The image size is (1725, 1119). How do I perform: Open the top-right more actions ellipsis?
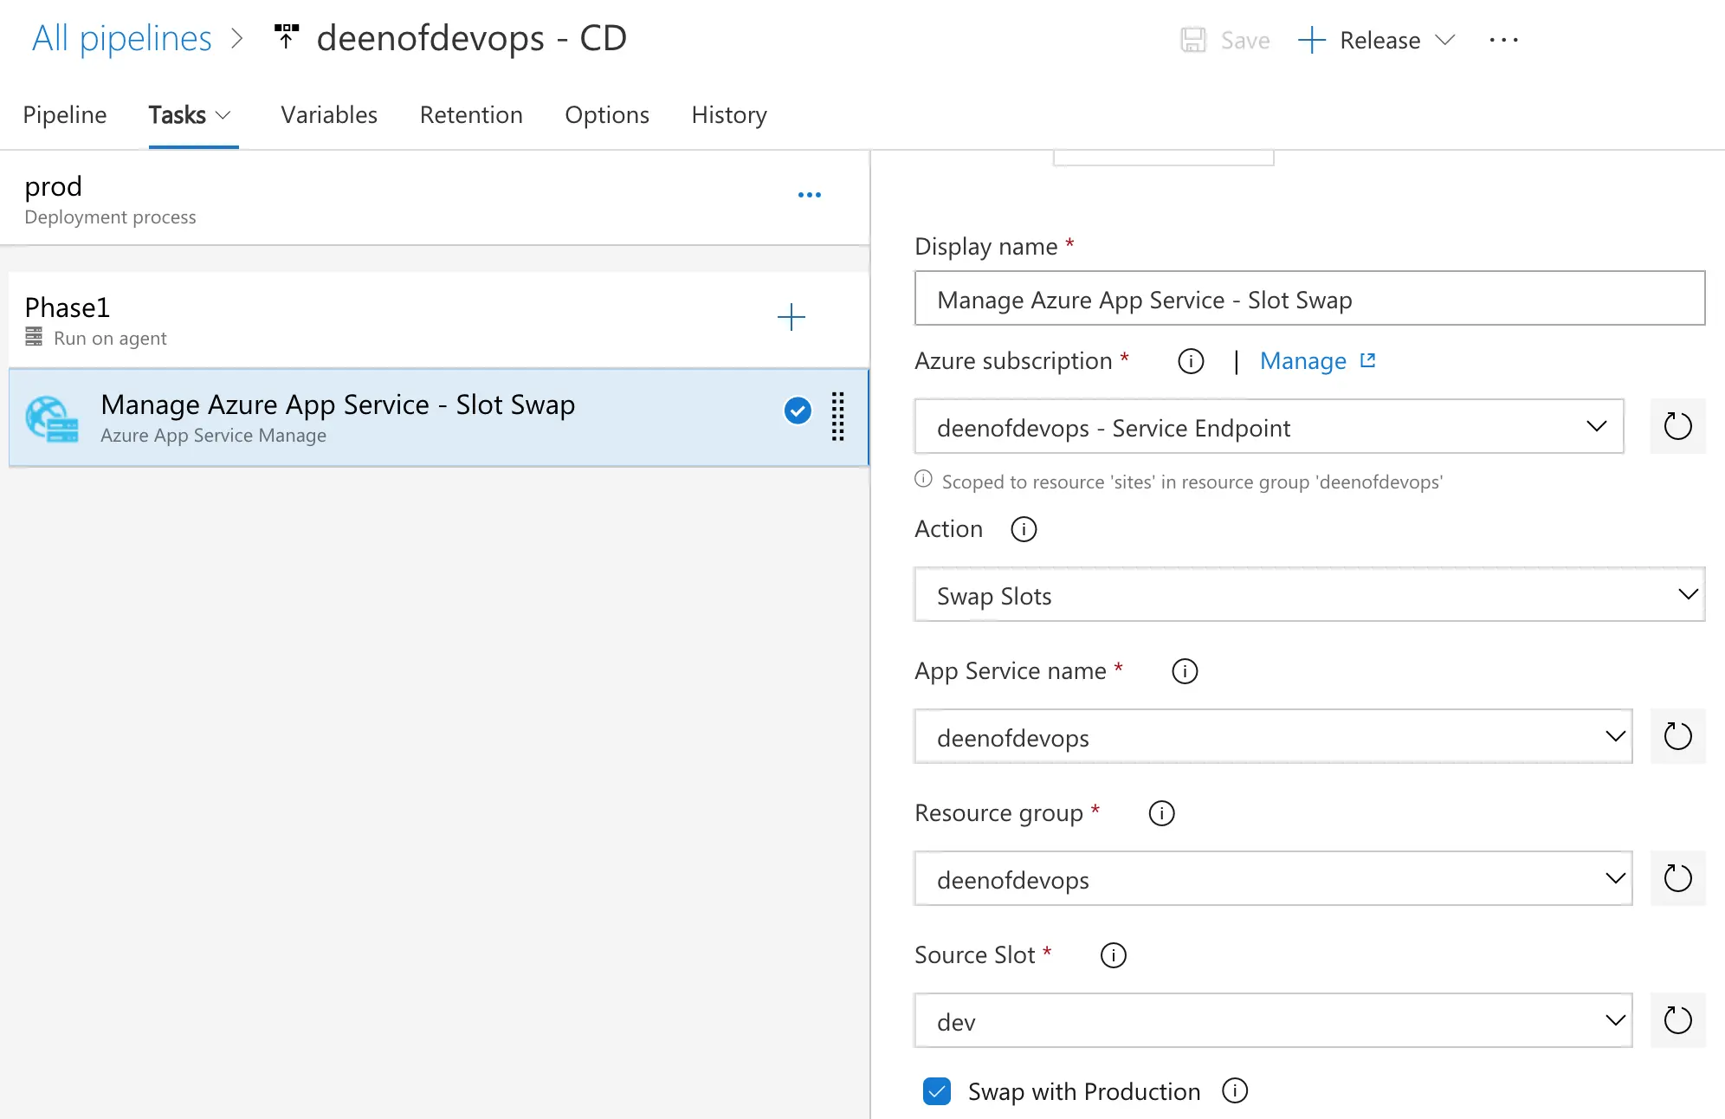(x=1504, y=40)
